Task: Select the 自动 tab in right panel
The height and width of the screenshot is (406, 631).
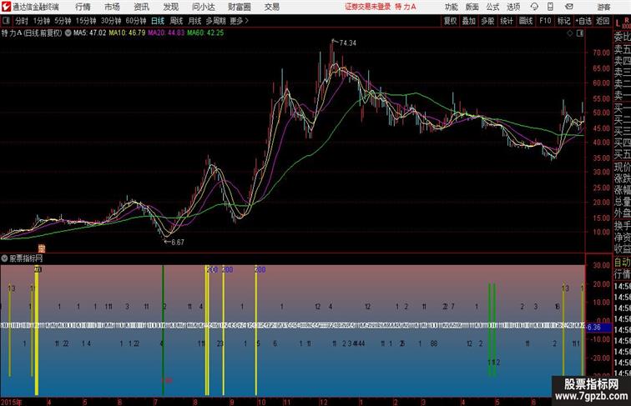Action: pyautogui.click(x=622, y=262)
